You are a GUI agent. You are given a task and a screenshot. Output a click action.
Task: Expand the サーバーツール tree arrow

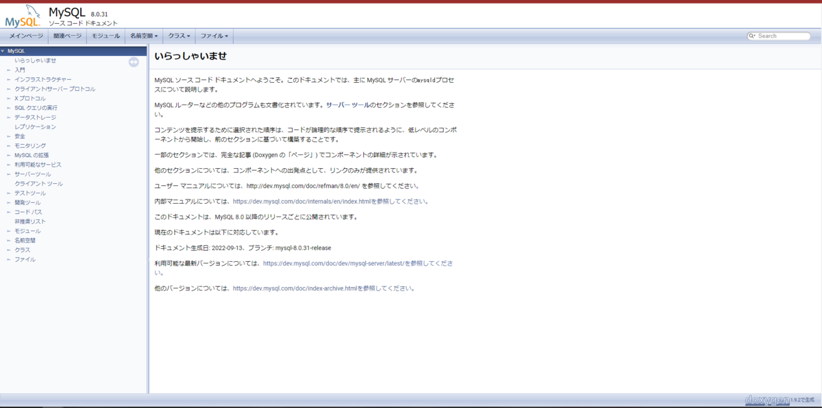(x=9, y=174)
